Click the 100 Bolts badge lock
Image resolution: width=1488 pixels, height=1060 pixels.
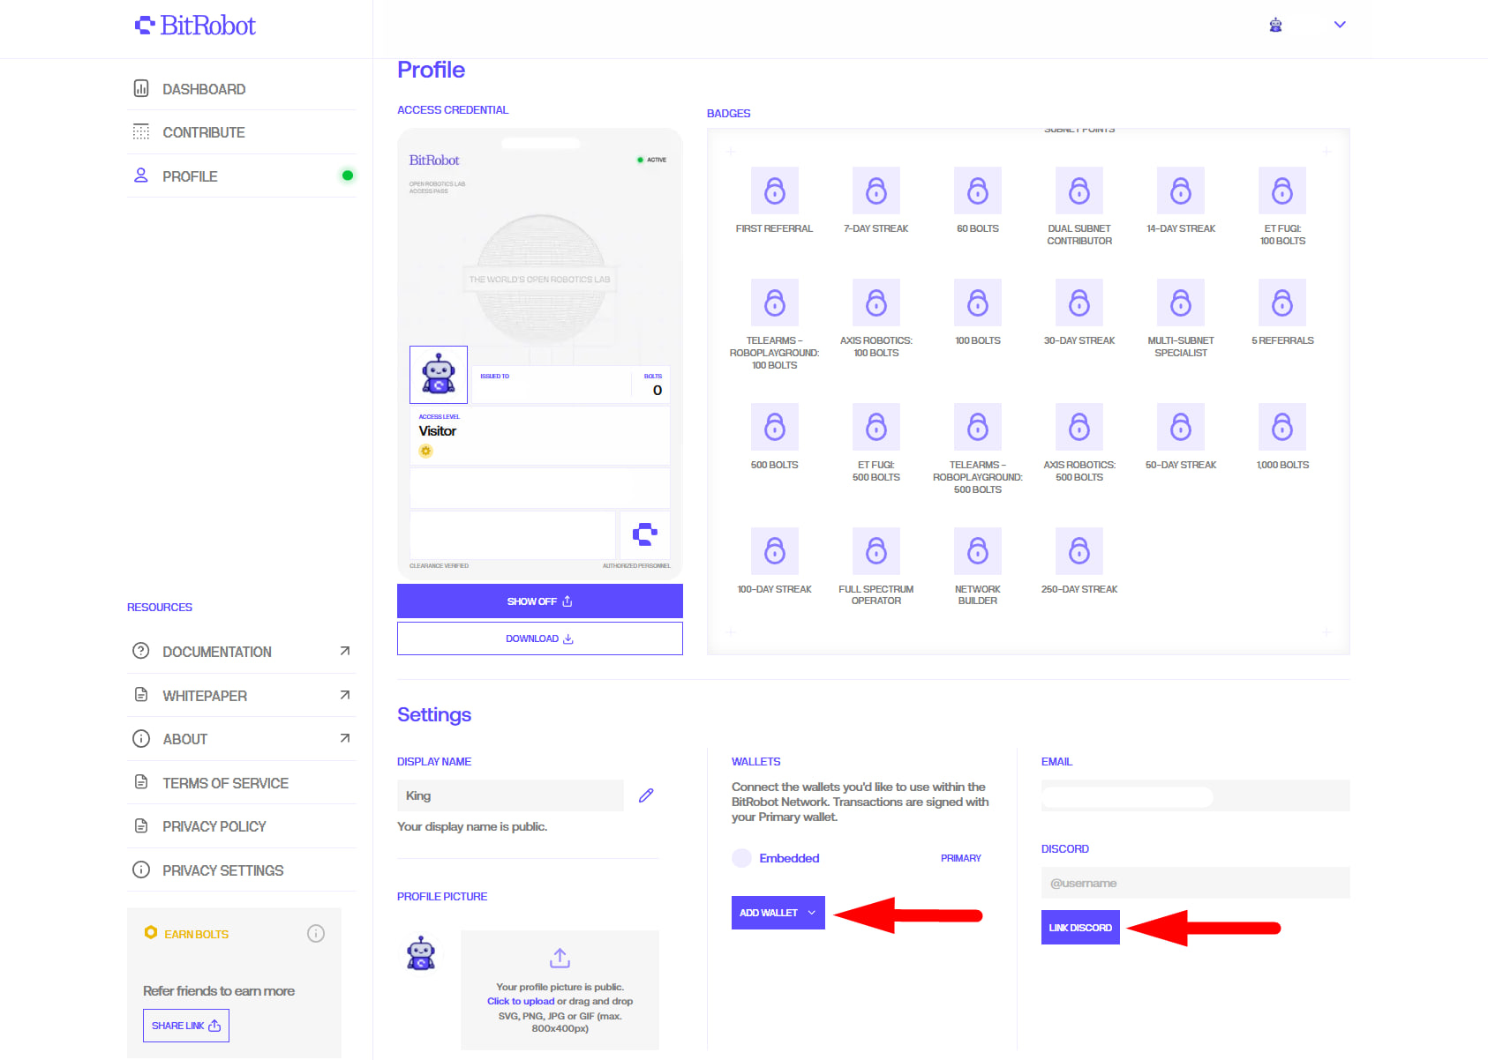(x=978, y=302)
